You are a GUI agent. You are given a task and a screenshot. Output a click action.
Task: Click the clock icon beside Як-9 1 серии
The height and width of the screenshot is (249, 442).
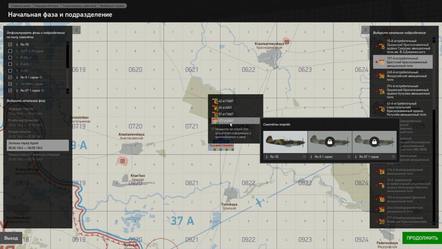(41, 77)
